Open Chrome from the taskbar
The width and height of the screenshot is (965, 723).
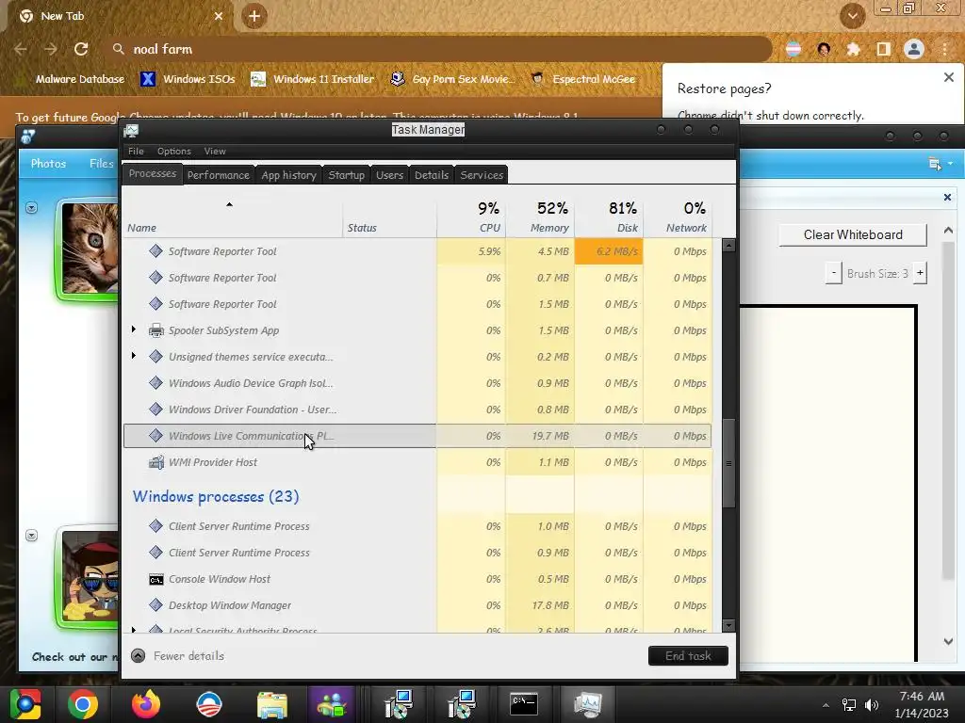point(83,704)
